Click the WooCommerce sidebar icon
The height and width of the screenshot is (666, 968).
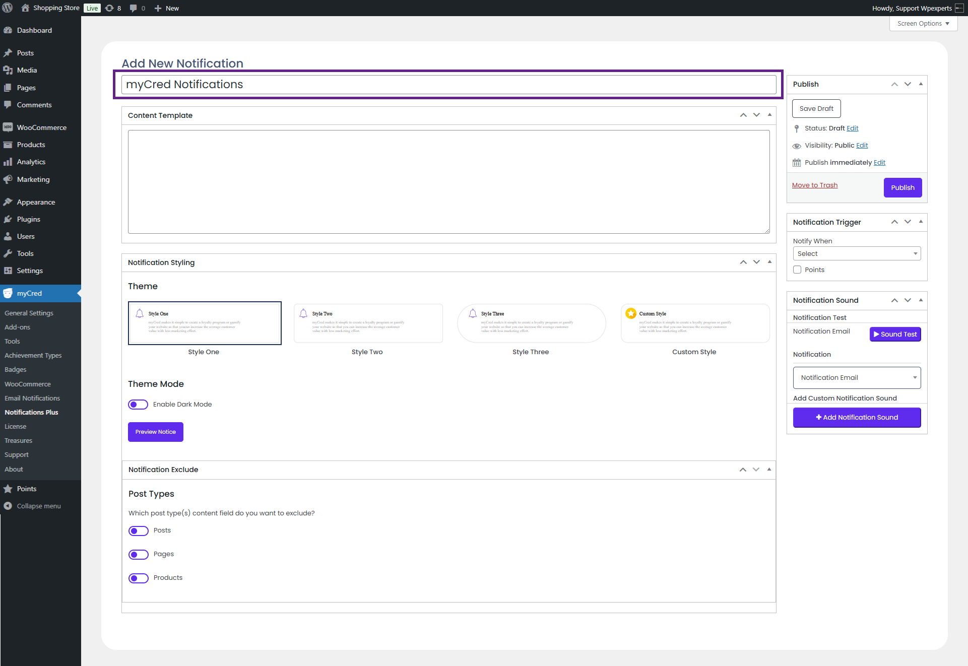[x=8, y=127]
